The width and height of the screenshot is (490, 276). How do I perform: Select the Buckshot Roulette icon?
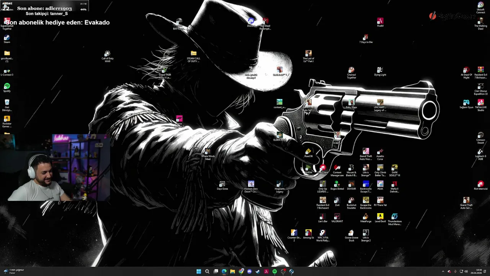pos(351,203)
